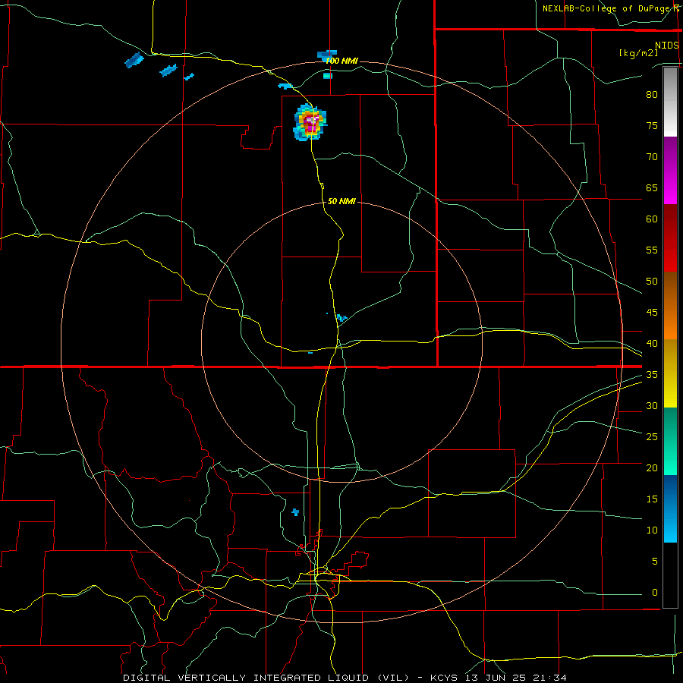The height and width of the screenshot is (683, 683).
Task: Select the brown-orange segment of the color bar
Action: pos(670,306)
